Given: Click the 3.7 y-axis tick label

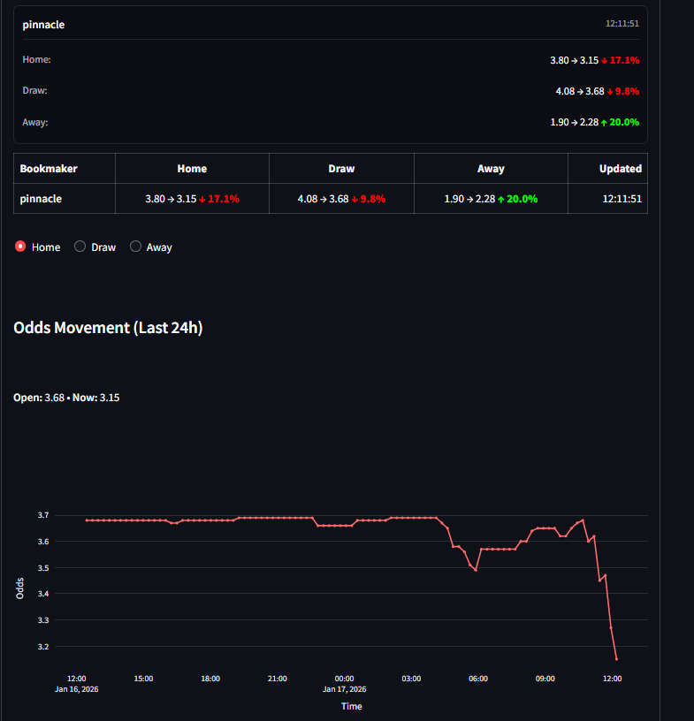Looking at the screenshot, I should [x=43, y=515].
